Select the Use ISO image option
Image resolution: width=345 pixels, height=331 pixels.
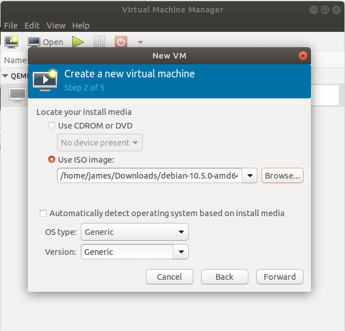(52, 160)
